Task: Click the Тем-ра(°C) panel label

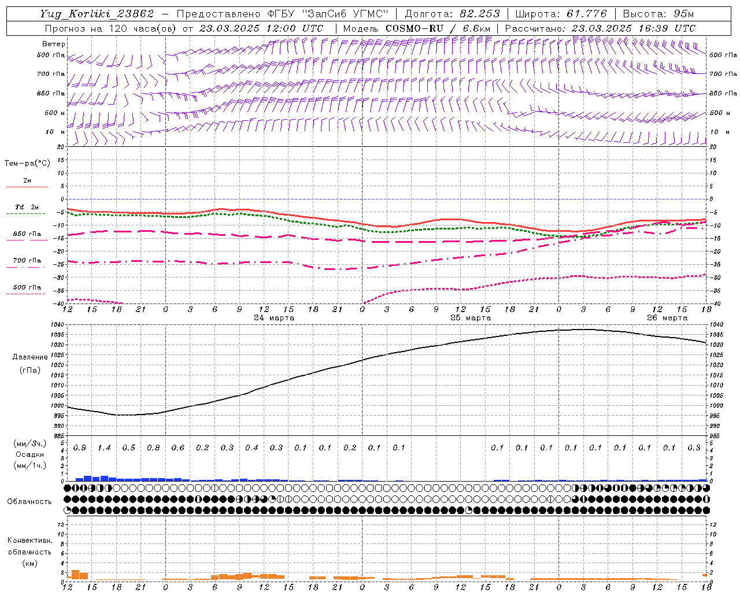Action: point(27,164)
